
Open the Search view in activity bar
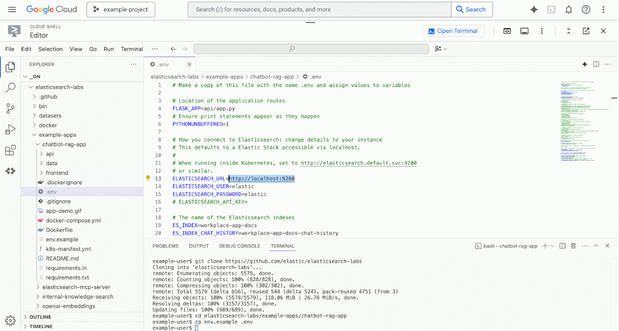tap(10, 88)
